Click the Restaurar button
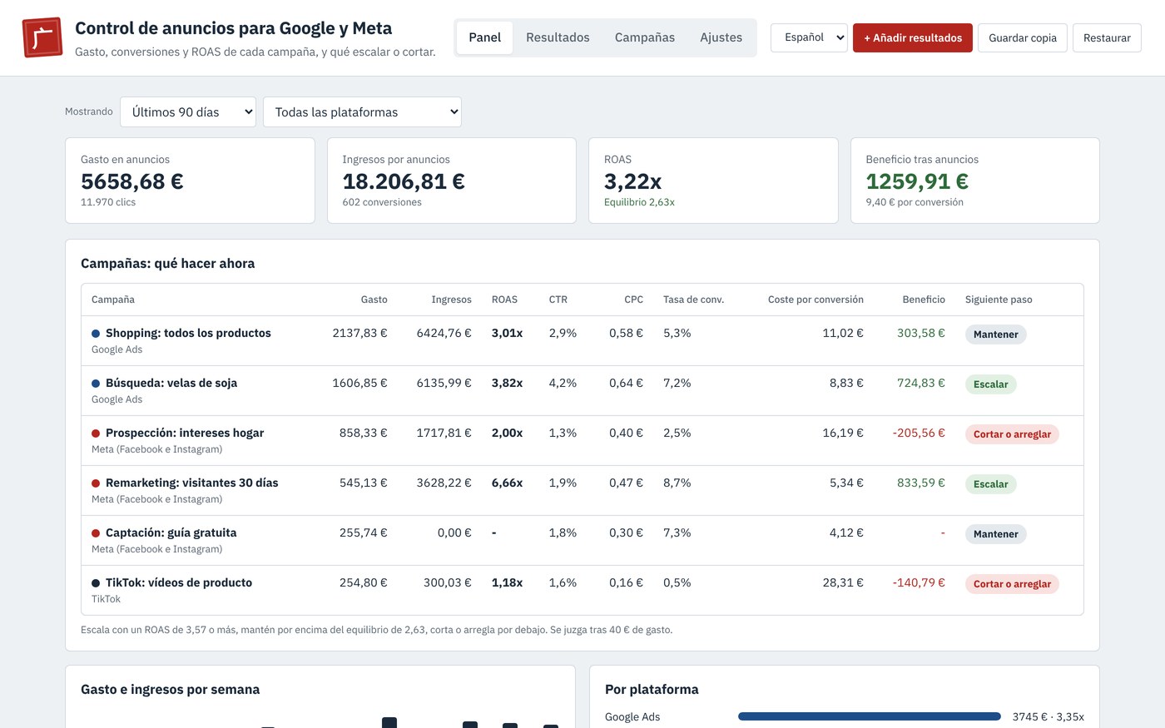Viewport: 1165px width, 728px height. tap(1107, 37)
